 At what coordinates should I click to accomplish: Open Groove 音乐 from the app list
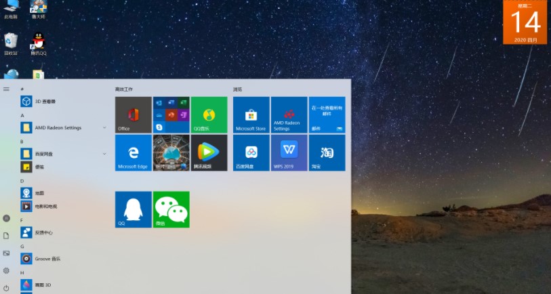click(49, 259)
